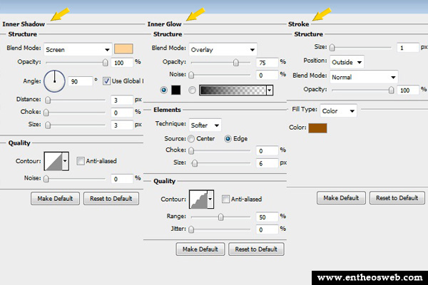
Task: Choose the gradient radio button in Inner Glow
Action: pyautogui.click(x=191, y=90)
